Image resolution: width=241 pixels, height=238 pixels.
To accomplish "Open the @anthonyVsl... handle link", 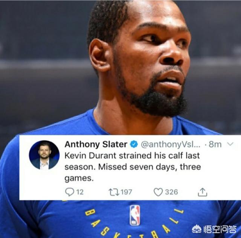I will pyautogui.click(x=171, y=144).
